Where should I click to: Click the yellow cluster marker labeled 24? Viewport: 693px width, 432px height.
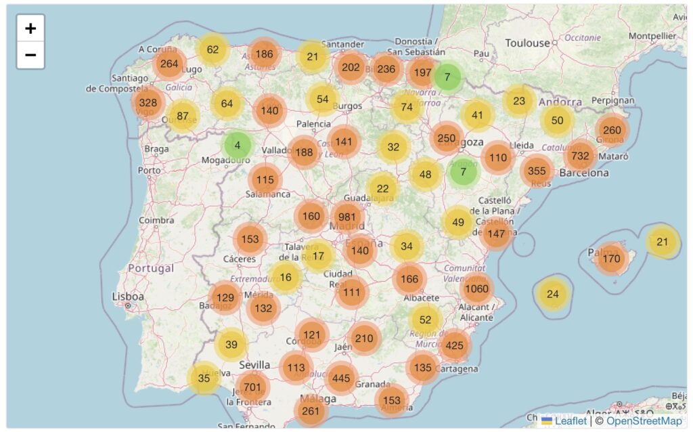(x=553, y=294)
